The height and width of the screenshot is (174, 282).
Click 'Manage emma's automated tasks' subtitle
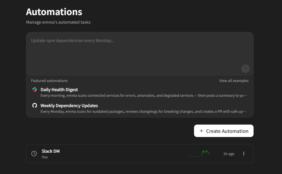coord(58,22)
